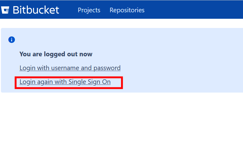This screenshot has width=243, height=147.
Task: Click the Bitbucket bucket logo icon
Action: tap(5, 10)
